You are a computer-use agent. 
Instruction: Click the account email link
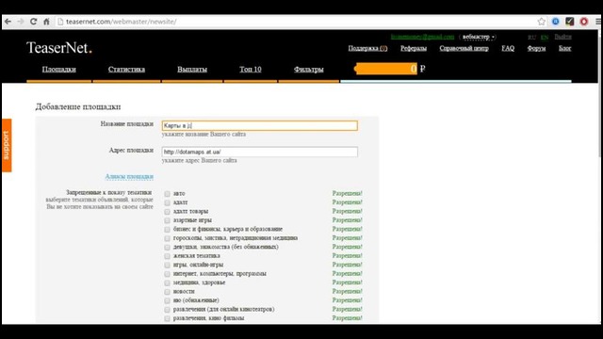(x=422, y=37)
